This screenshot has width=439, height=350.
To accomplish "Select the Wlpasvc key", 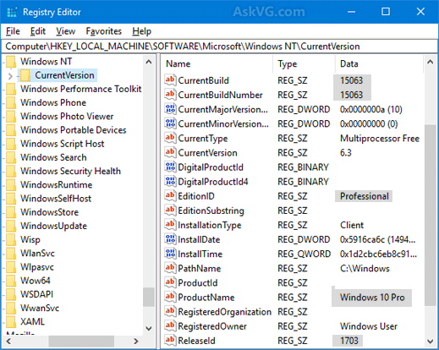I will [x=37, y=267].
